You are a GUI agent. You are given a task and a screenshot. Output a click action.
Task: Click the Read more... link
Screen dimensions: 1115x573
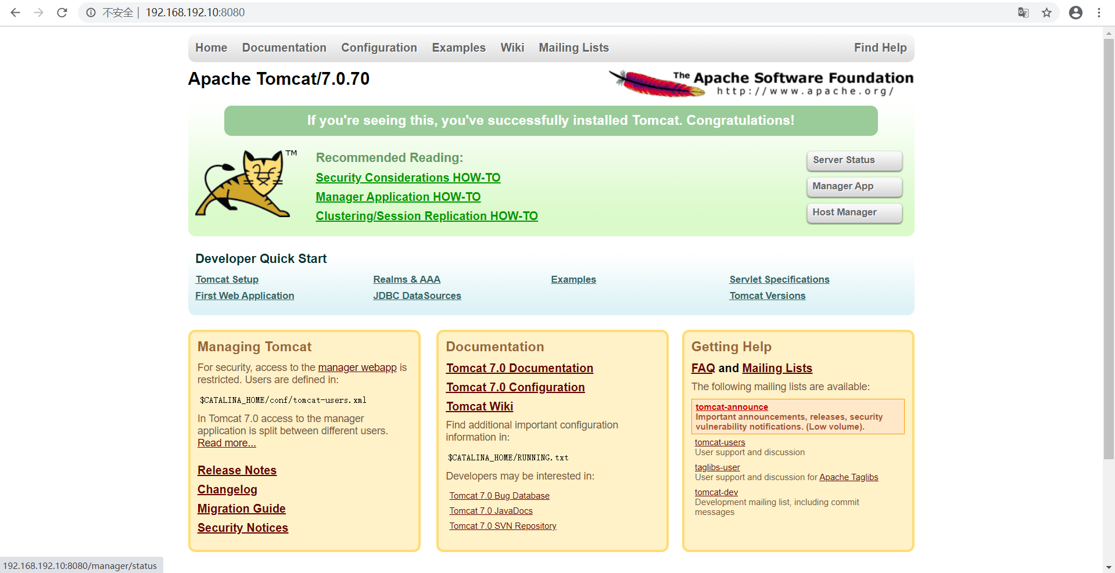point(227,443)
